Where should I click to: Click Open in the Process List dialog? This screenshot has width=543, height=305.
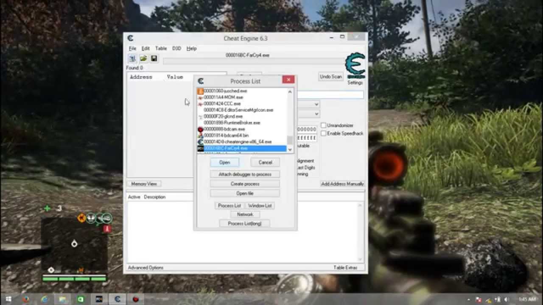(224, 162)
